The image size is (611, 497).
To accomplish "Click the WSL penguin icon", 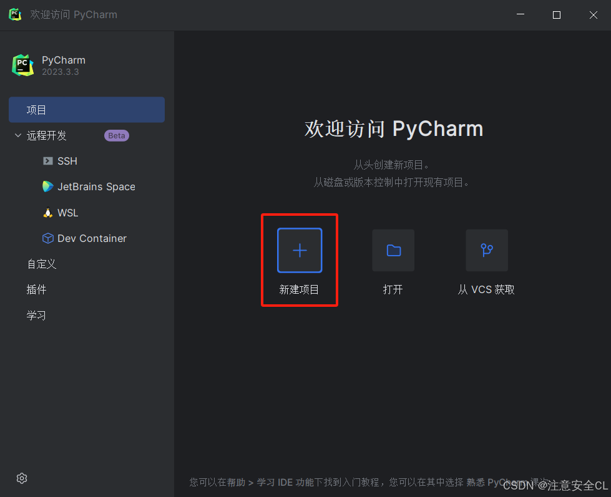I will tap(47, 213).
